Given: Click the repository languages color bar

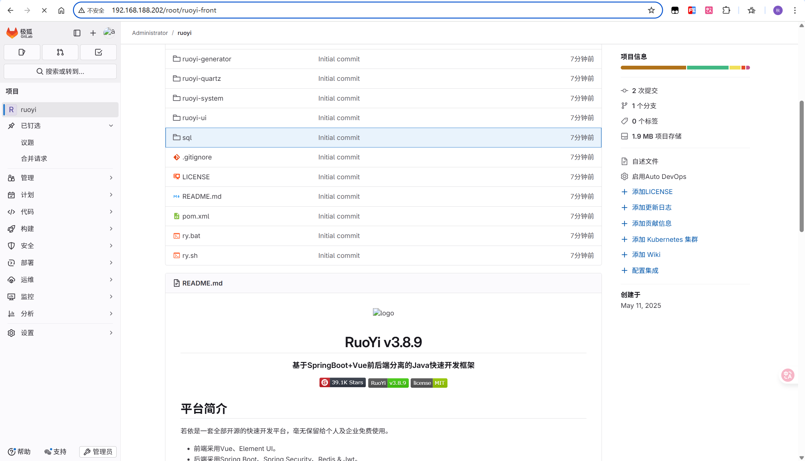Looking at the screenshot, I should coord(685,67).
